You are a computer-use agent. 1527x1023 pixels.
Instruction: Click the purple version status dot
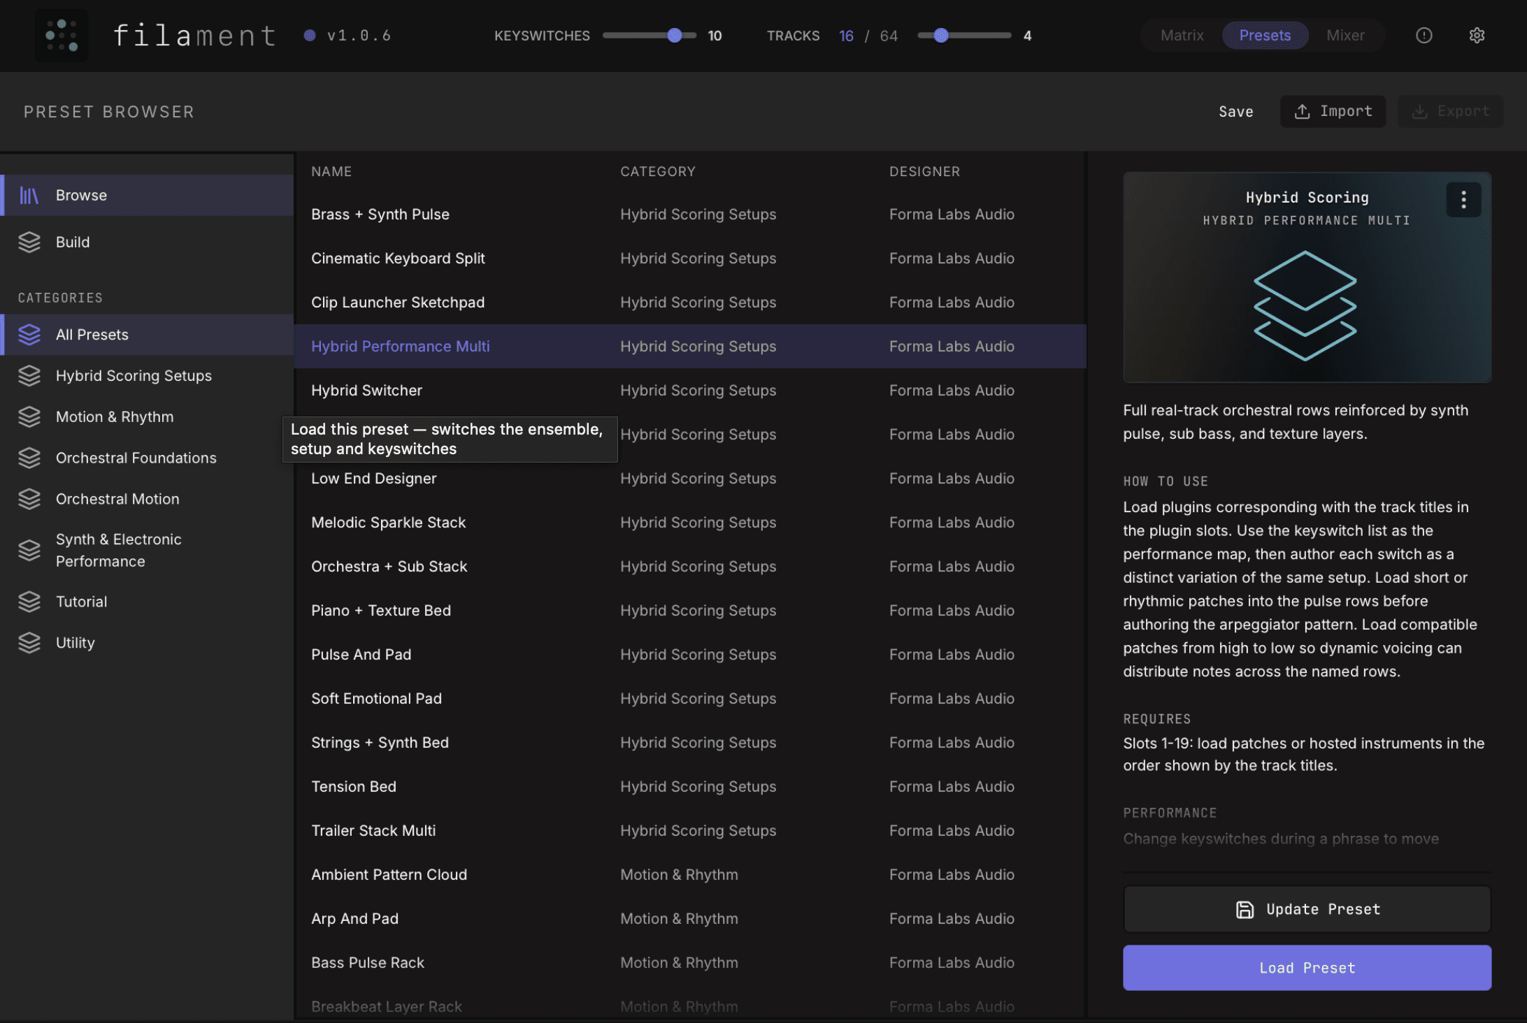pyautogui.click(x=310, y=36)
